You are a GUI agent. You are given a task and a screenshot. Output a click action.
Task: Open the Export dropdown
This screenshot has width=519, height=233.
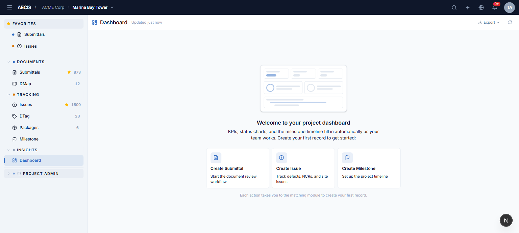pos(489,22)
